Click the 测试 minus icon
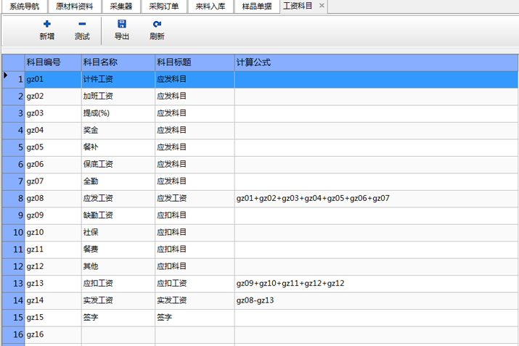This screenshot has width=519, height=346. 82,24
